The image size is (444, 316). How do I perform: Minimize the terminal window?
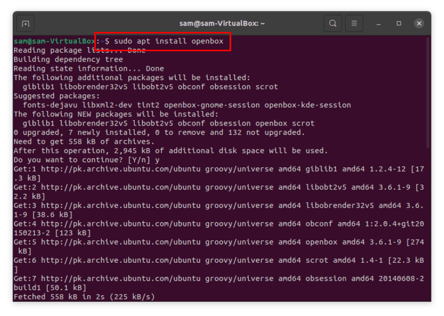[x=378, y=23]
